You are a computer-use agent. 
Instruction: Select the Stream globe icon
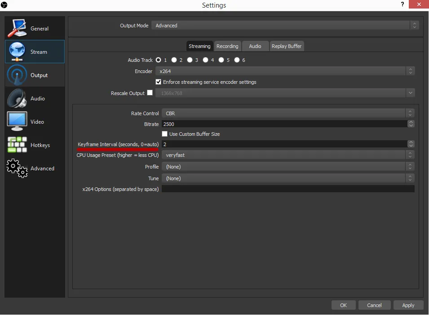click(x=17, y=52)
